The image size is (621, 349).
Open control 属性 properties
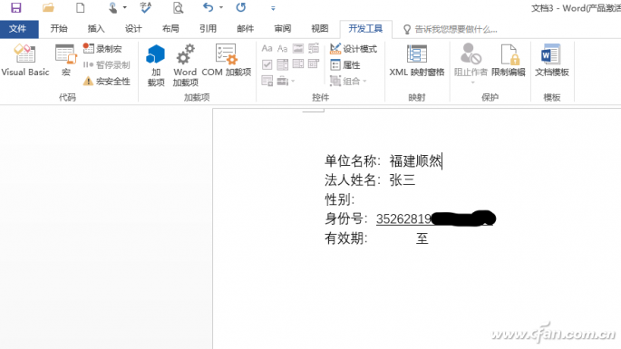[345, 65]
